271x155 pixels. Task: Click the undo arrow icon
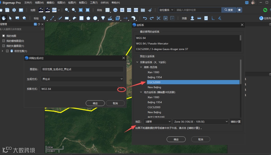tap(145, 18)
